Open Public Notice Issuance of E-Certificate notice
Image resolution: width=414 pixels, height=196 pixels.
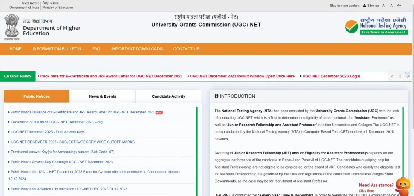coord(82,112)
